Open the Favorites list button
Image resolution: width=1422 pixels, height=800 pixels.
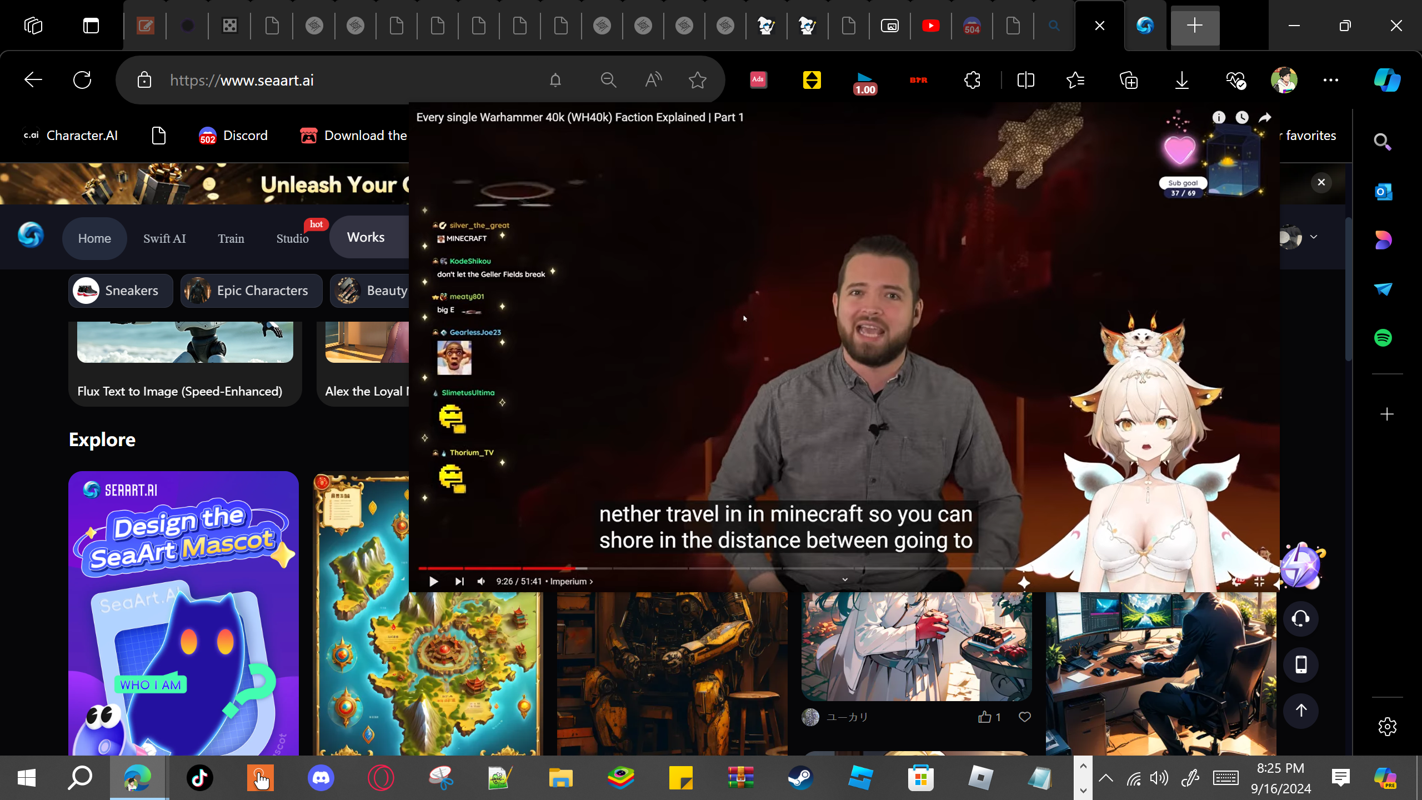[1075, 80]
